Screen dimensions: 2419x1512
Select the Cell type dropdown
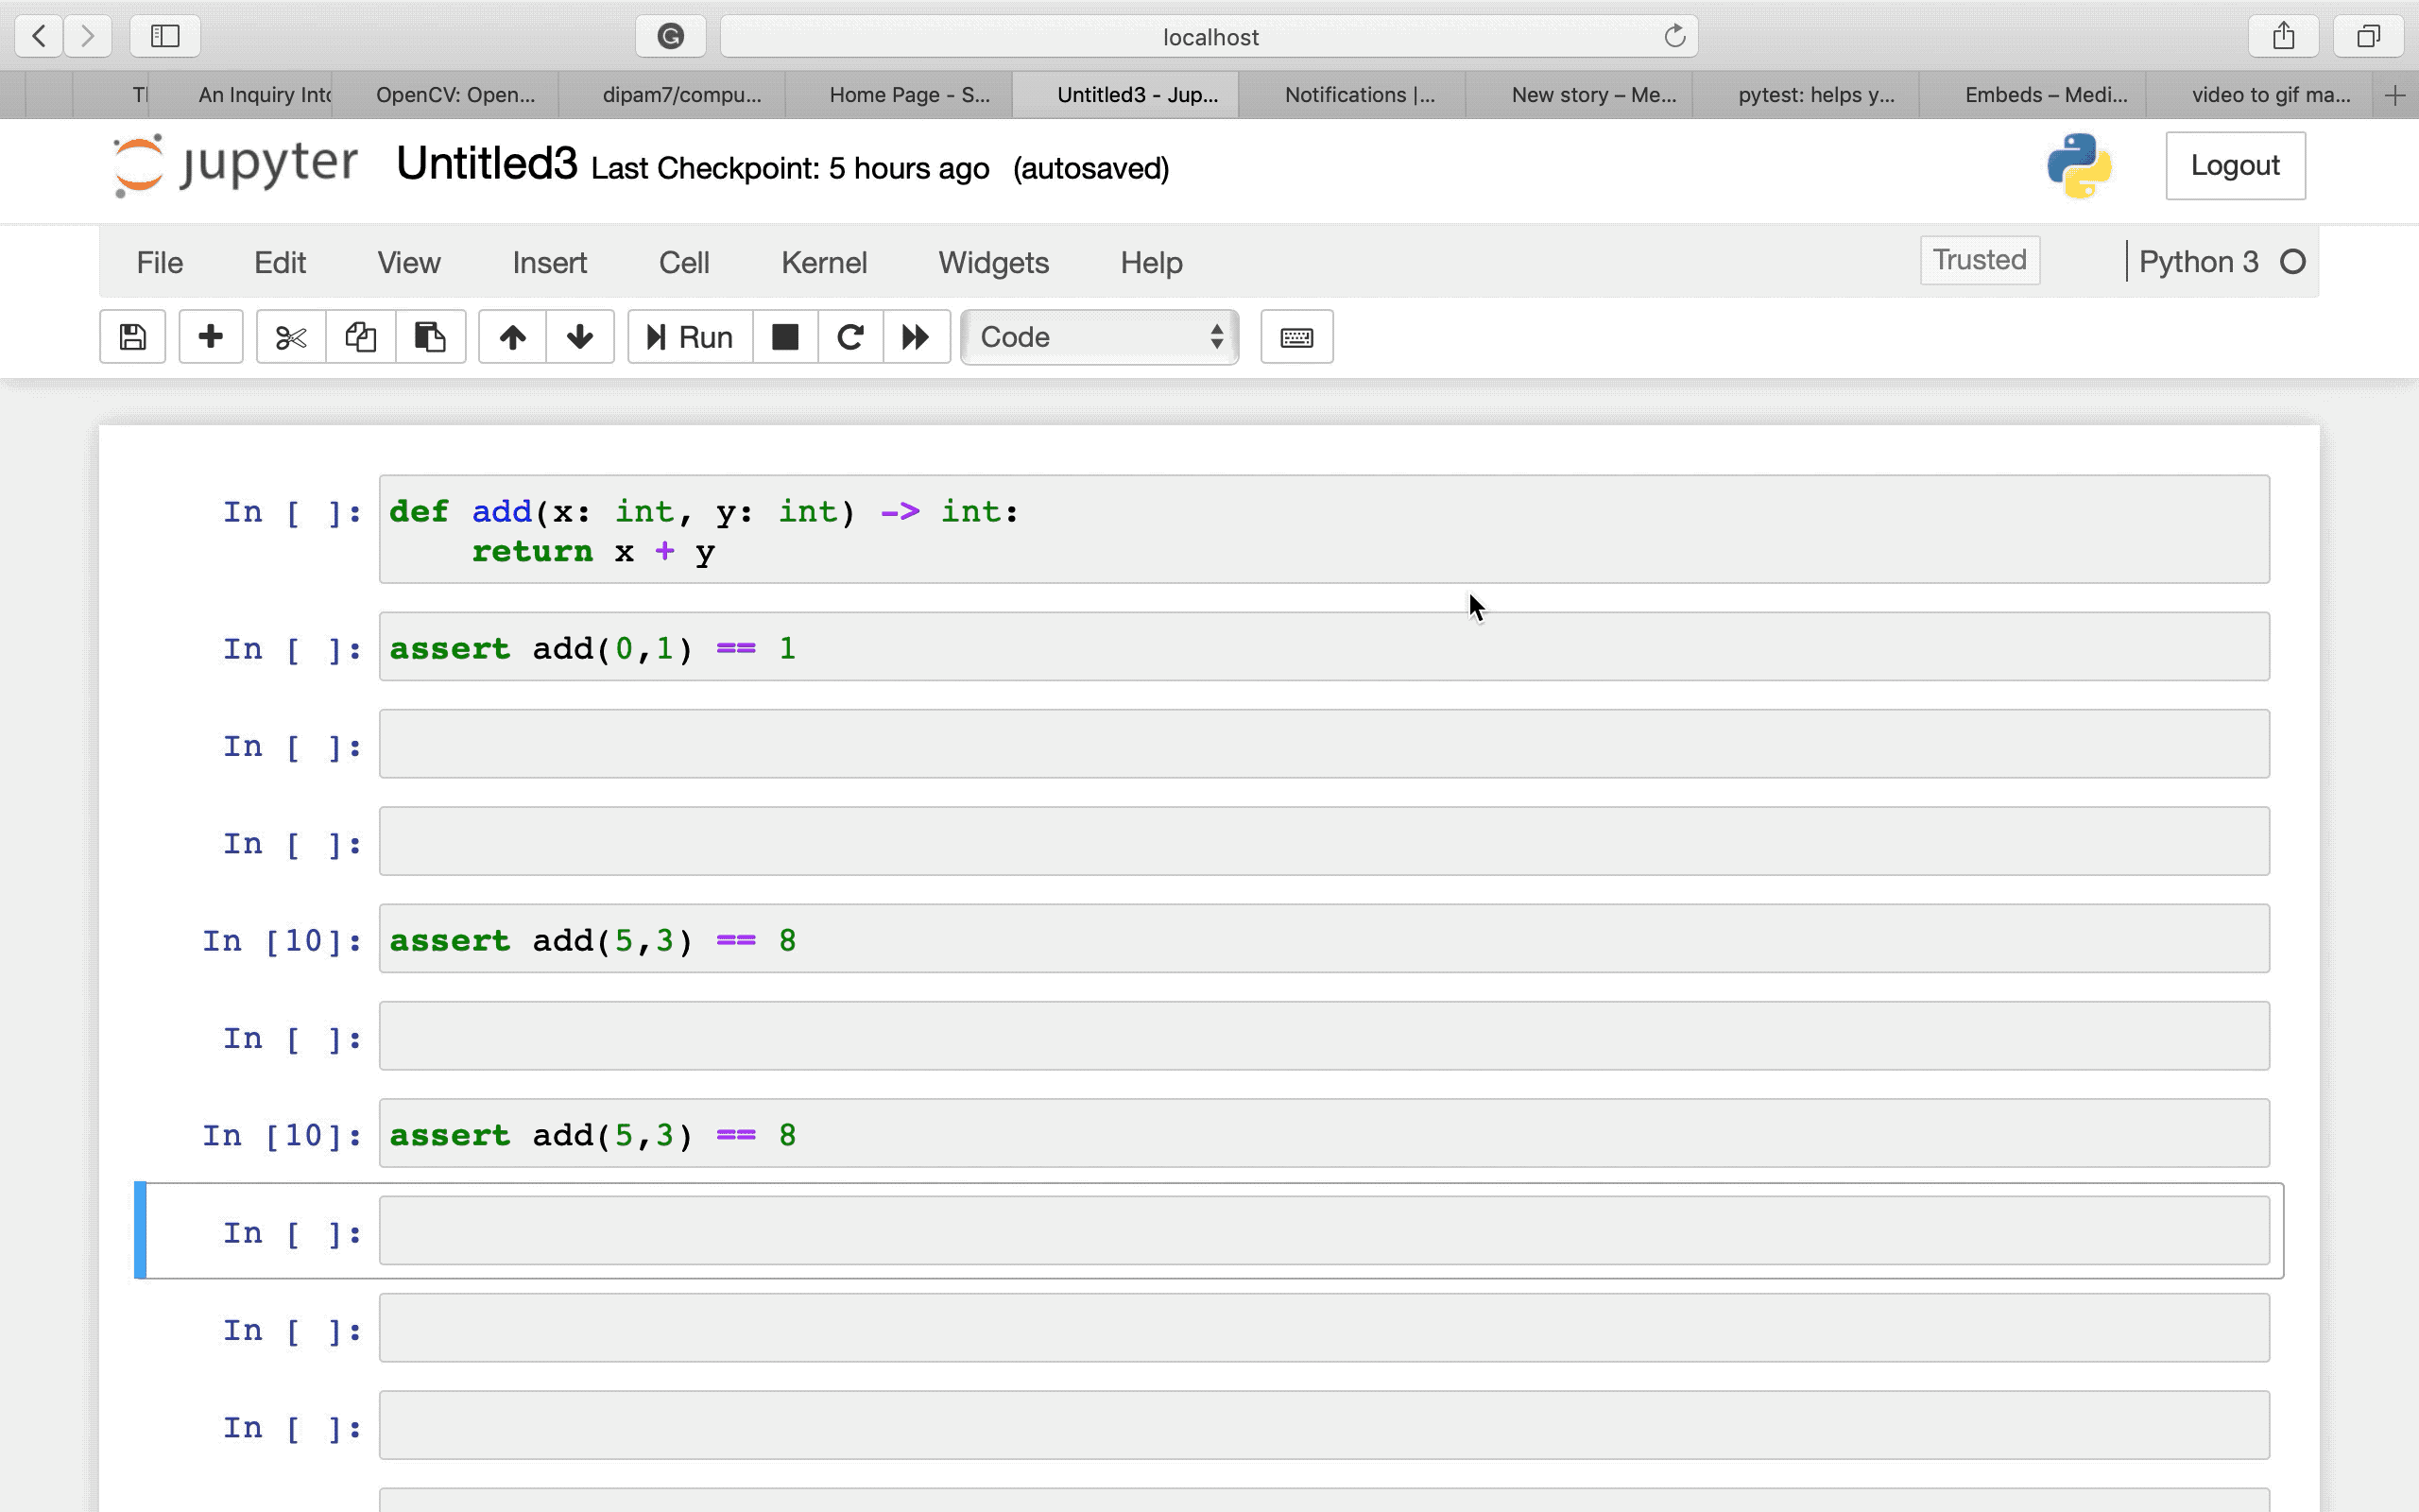(1099, 336)
